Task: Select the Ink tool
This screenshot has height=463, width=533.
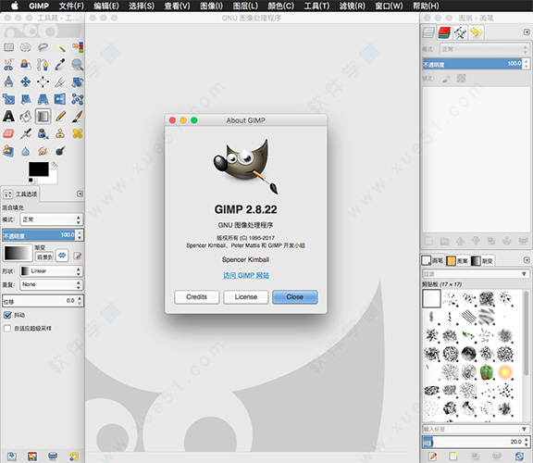Action: pyautogui.click(x=43, y=133)
